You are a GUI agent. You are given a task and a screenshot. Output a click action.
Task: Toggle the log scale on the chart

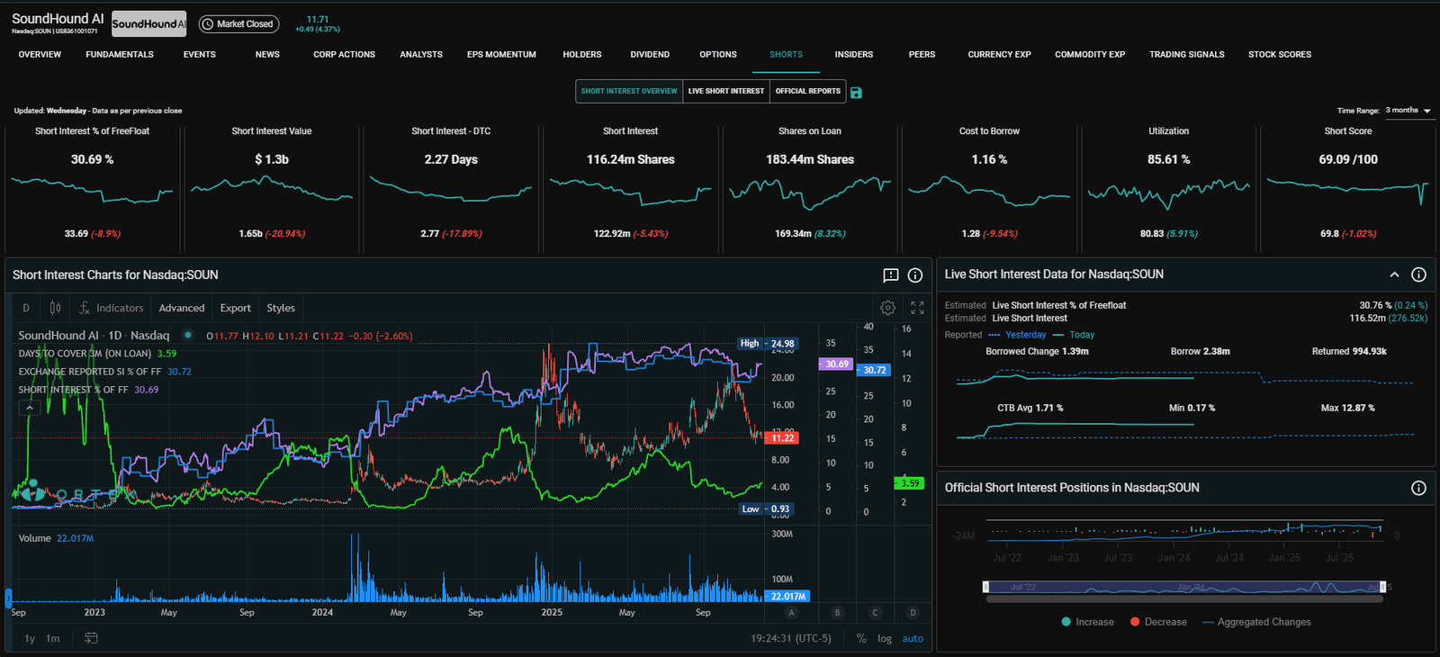point(884,638)
